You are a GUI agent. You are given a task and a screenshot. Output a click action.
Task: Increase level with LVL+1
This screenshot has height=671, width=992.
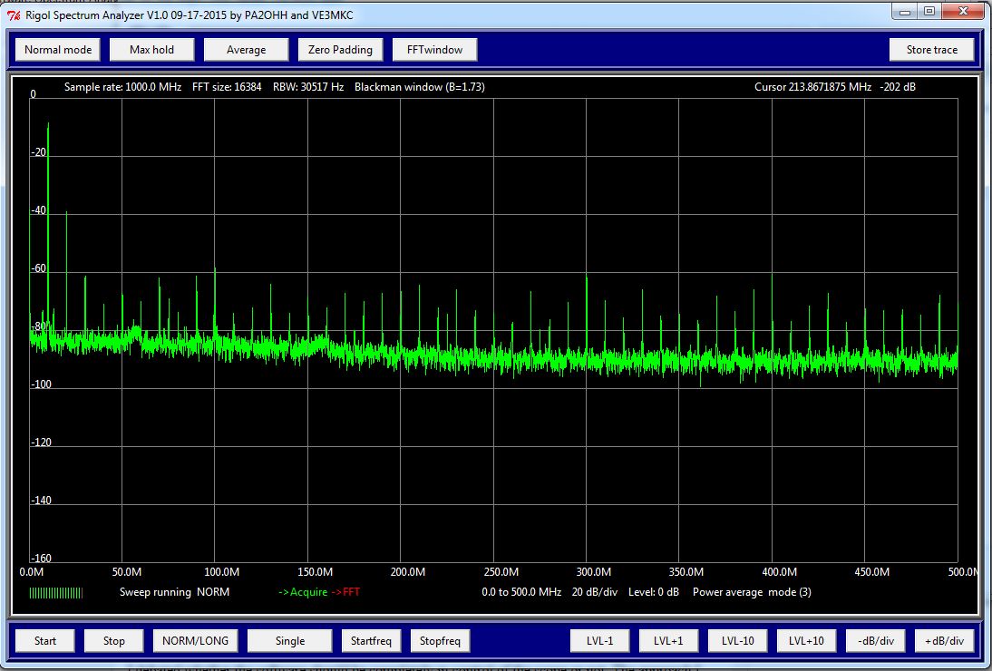pyautogui.click(x=668, y=640)
